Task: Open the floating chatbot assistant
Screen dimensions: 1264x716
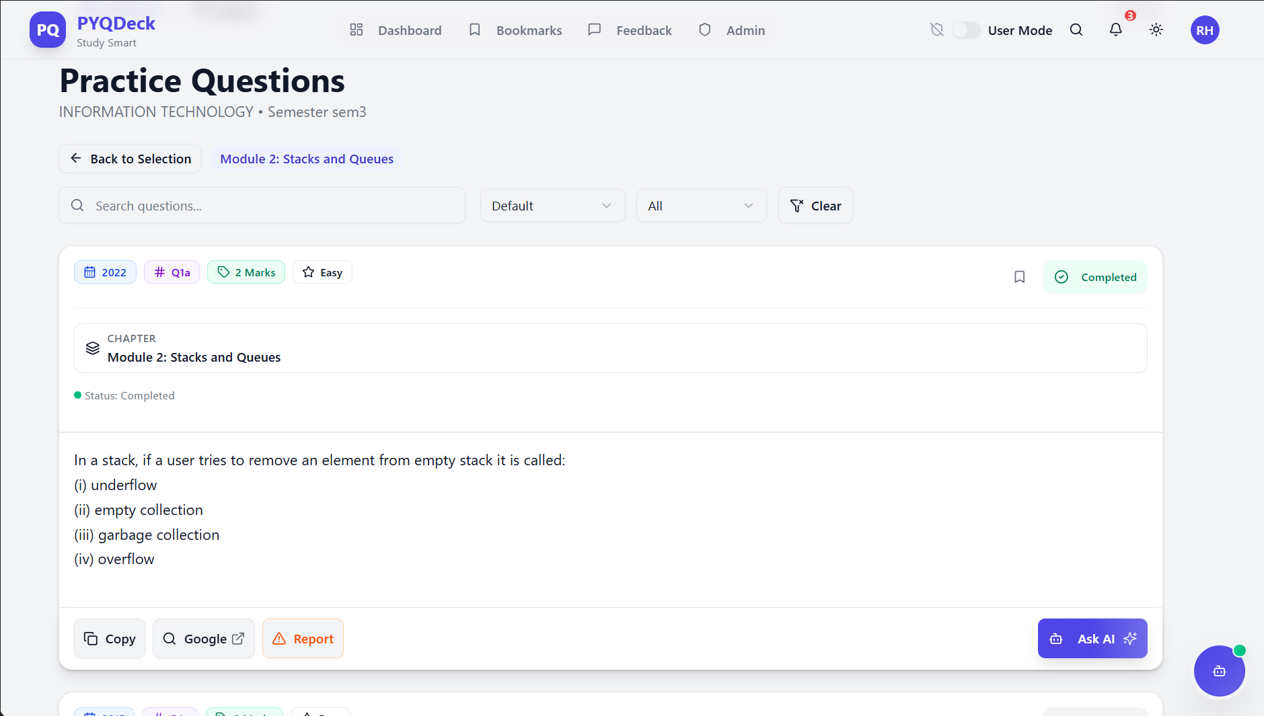Action: [1219, 671]
